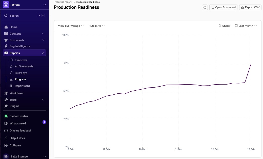Open Give us feedback chat
The image size is (263, 159).
[21, 130]
